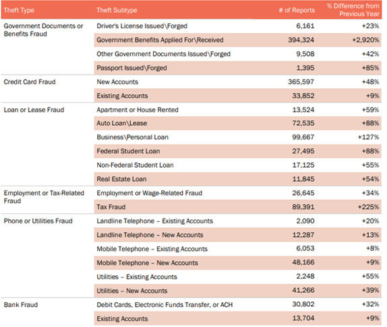Select the Auto Loan\Lease row
The height and width of the screenshot is (327, 387).
[238, 123]
